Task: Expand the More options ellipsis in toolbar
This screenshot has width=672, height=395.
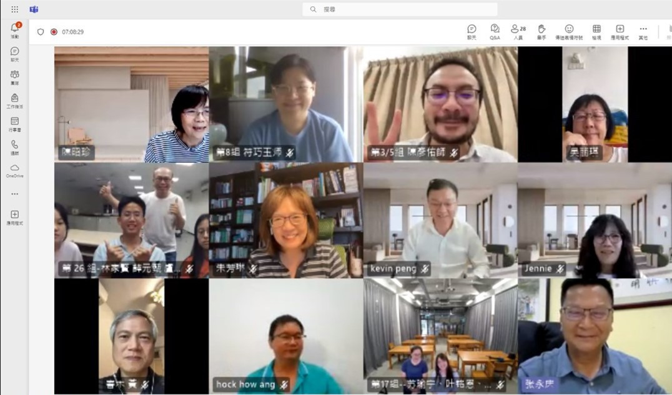Action: pos(643,32)
